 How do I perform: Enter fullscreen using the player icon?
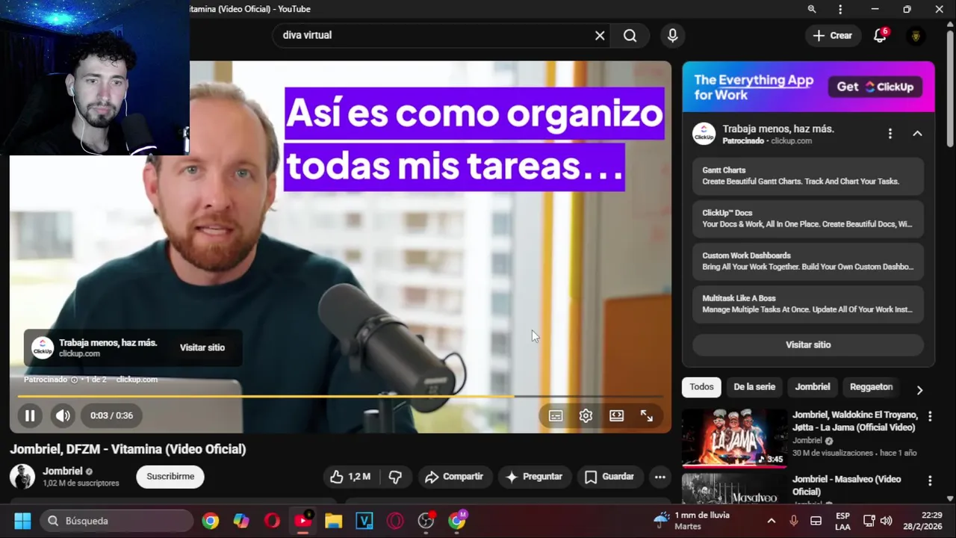tap(647, 416)
